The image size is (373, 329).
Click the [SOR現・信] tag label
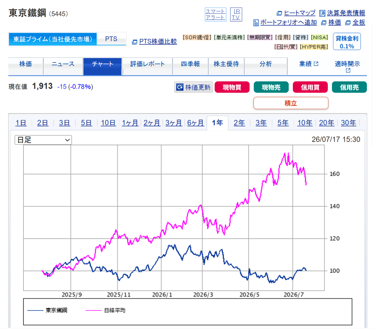197,37
